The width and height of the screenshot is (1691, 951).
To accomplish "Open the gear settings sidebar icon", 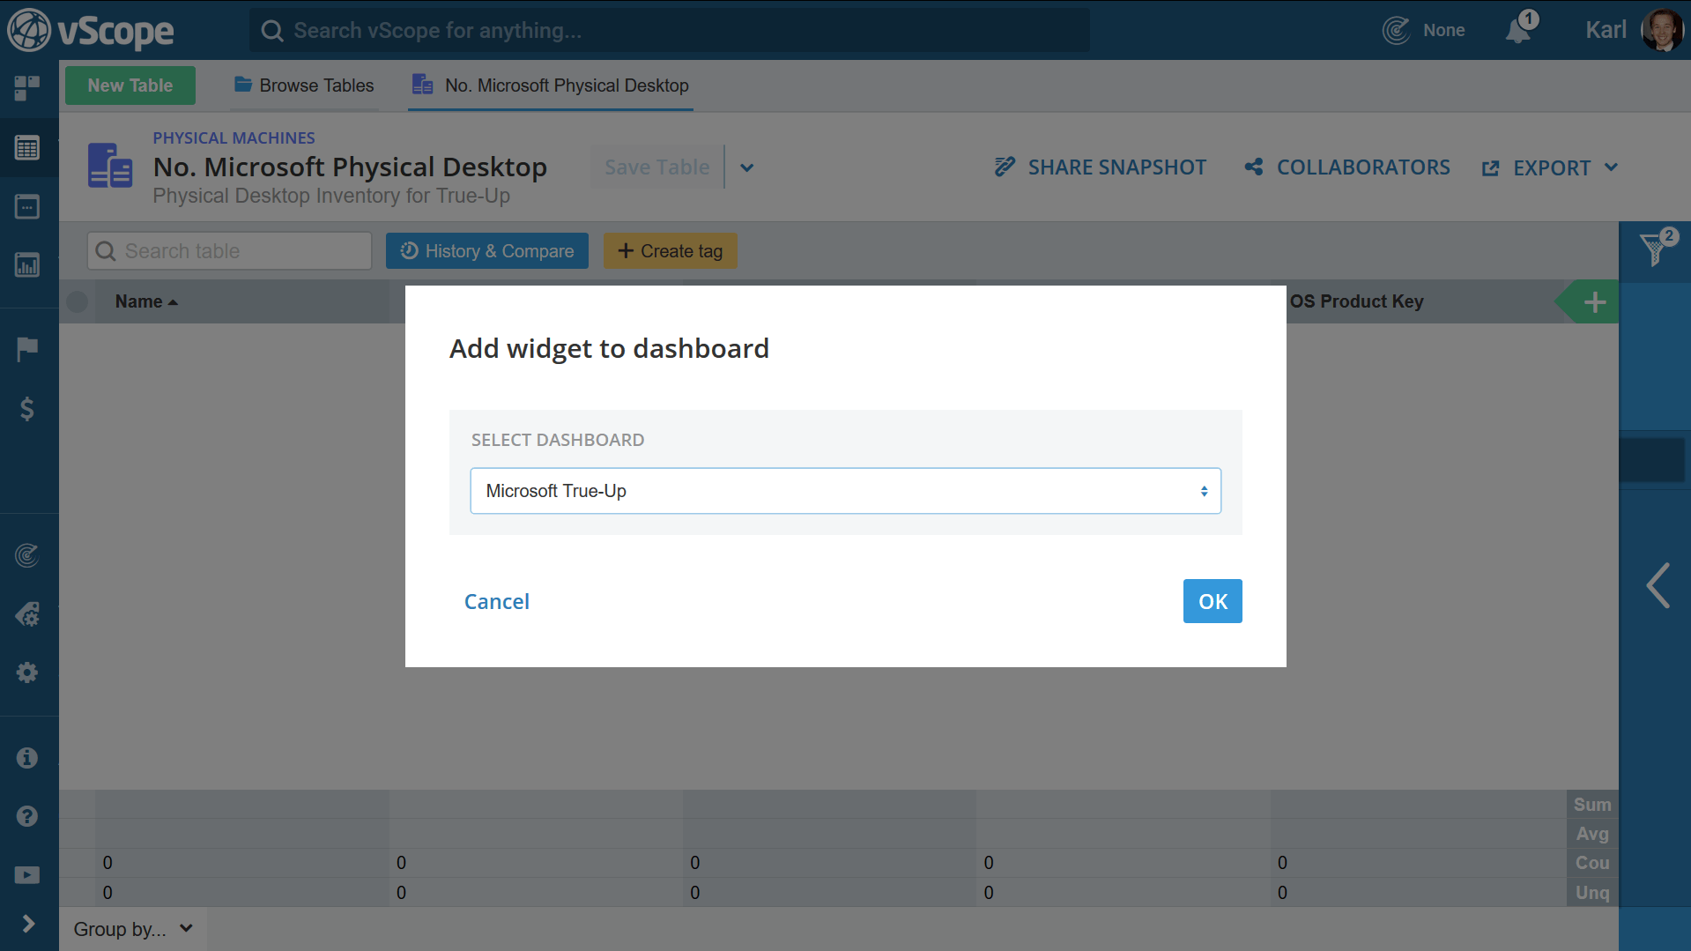I will pyautogui.click(x=27, y=672).
